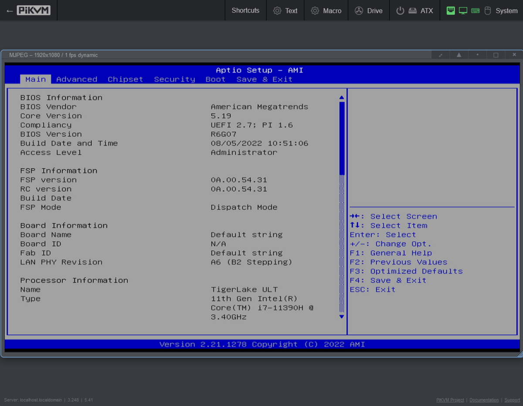Click the green network port status icon
523x406 pixels.
click(451, 10)
